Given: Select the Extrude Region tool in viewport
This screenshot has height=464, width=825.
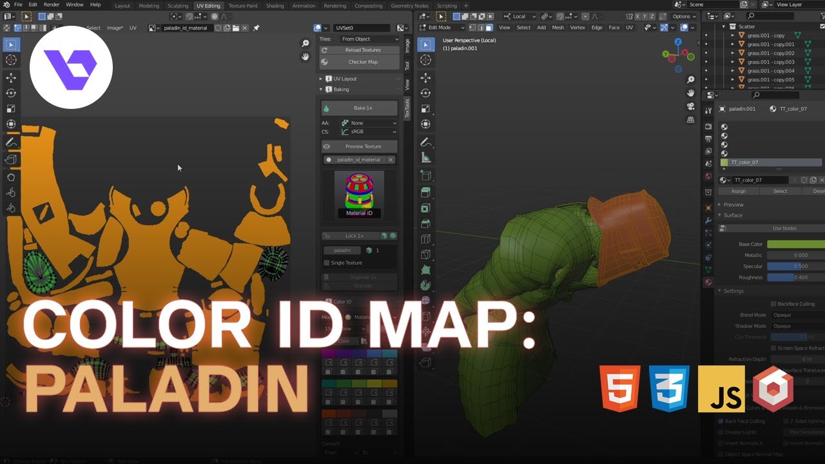Looking at the screenshot, I should click(425, 192).
